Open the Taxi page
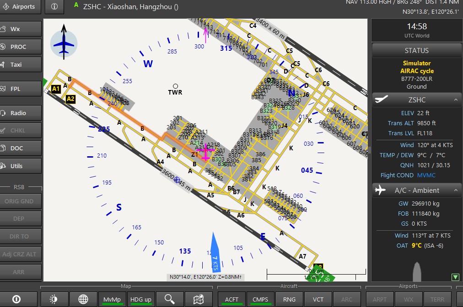The height and width of the screenshot is (307, 463). tap(21, 64)
